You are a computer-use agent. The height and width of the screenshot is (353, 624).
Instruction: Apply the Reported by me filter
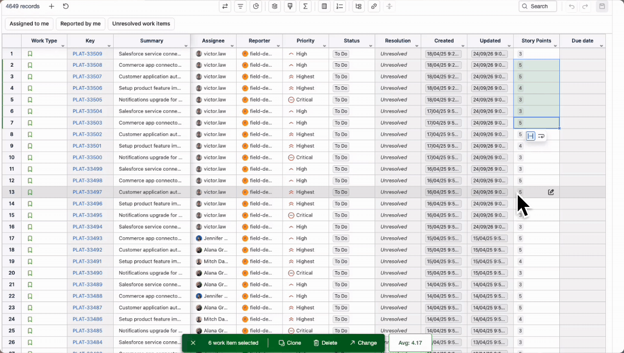(80, 24)
